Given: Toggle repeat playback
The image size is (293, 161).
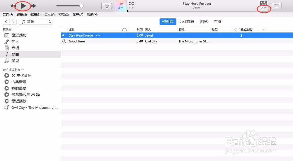Looking at the screenshot, I should point(263,3).
